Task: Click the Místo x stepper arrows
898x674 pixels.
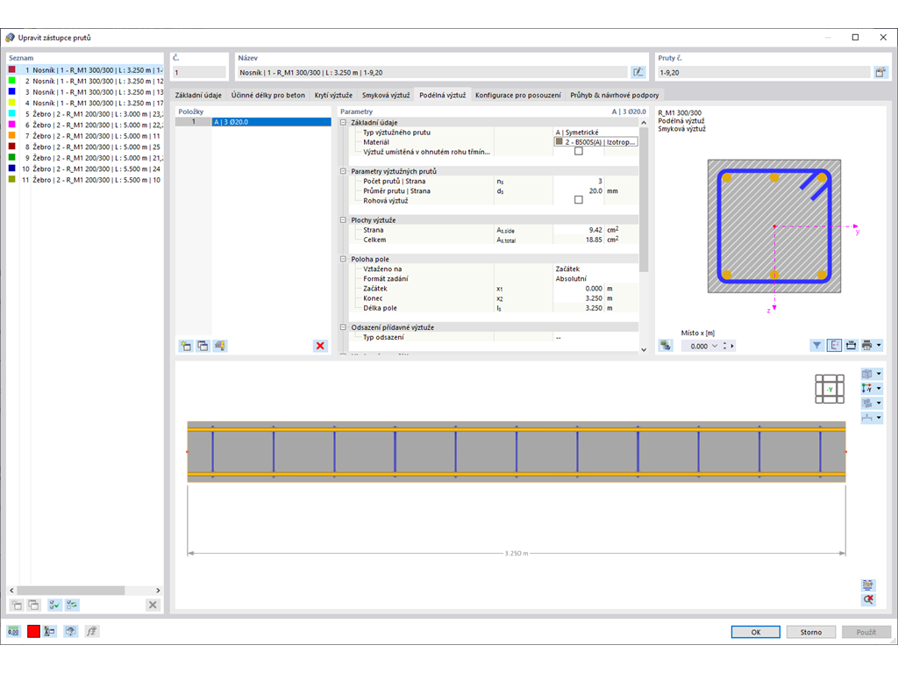Action: point(724,346)
